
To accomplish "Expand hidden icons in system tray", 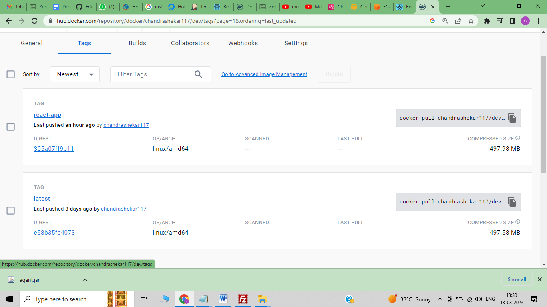I will coord(440,299).
